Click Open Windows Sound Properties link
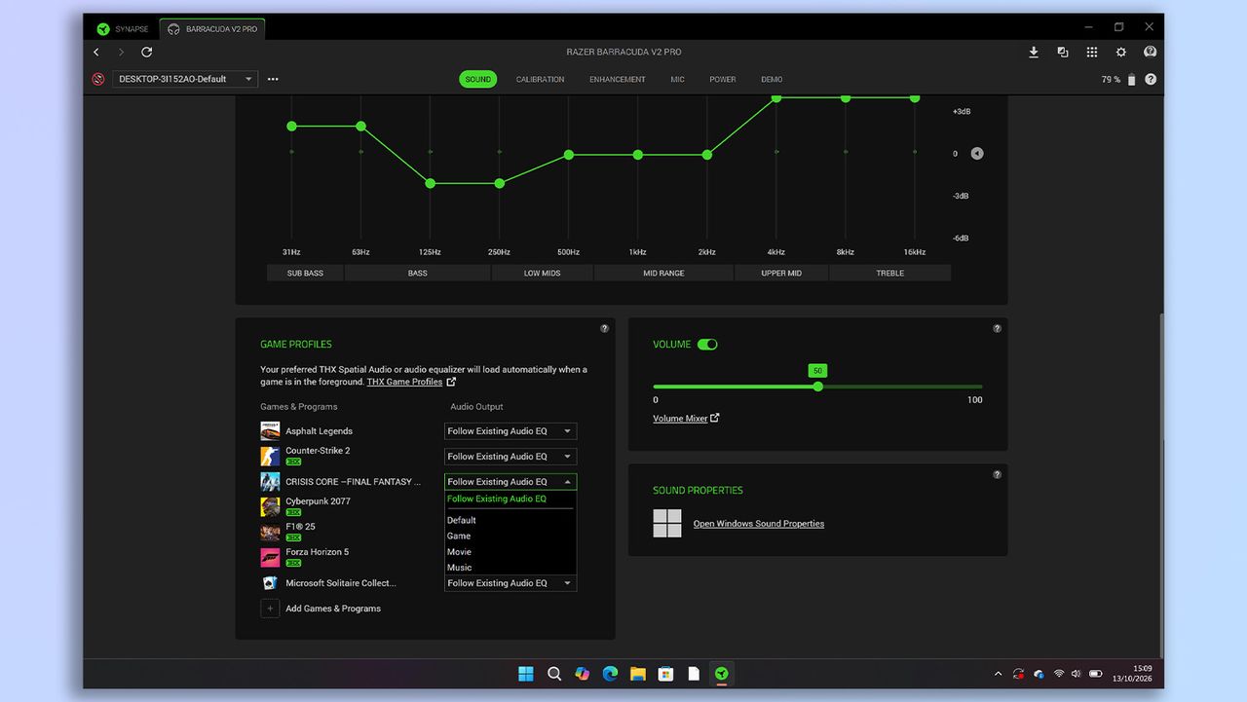Viewport: 1247px width, 702px height. 759,524
